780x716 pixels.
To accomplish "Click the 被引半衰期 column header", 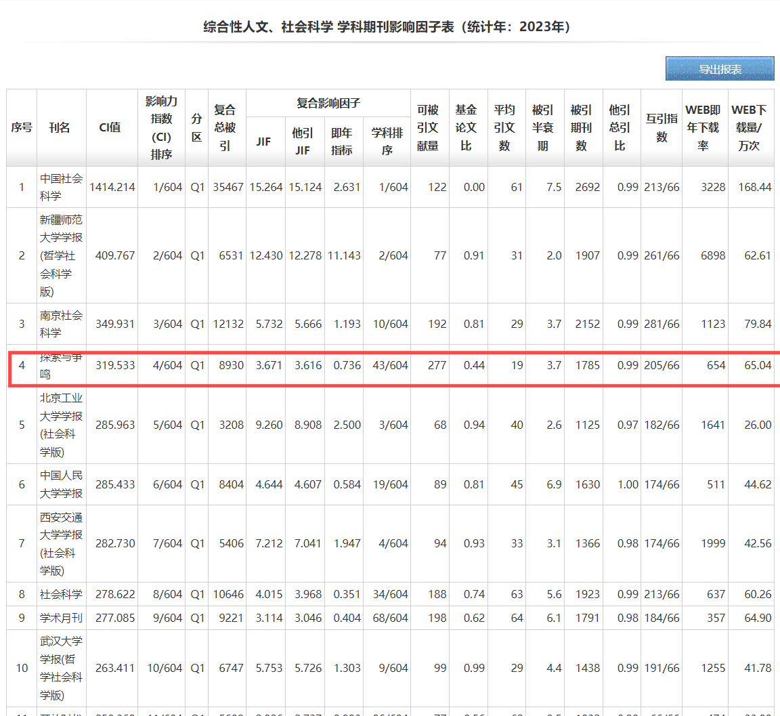I will coord(543,127).
